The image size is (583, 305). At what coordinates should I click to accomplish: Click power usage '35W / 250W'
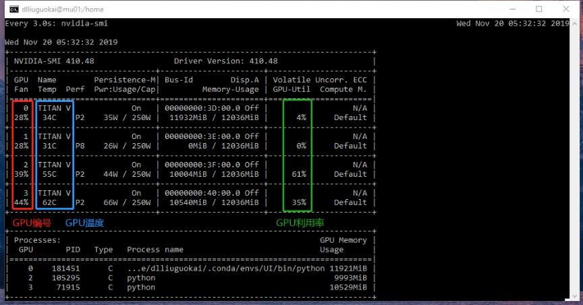pos(127,117)
